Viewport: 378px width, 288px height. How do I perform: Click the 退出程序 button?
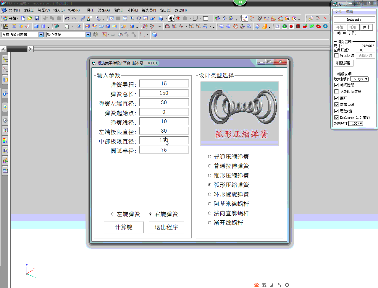[166, 227]
